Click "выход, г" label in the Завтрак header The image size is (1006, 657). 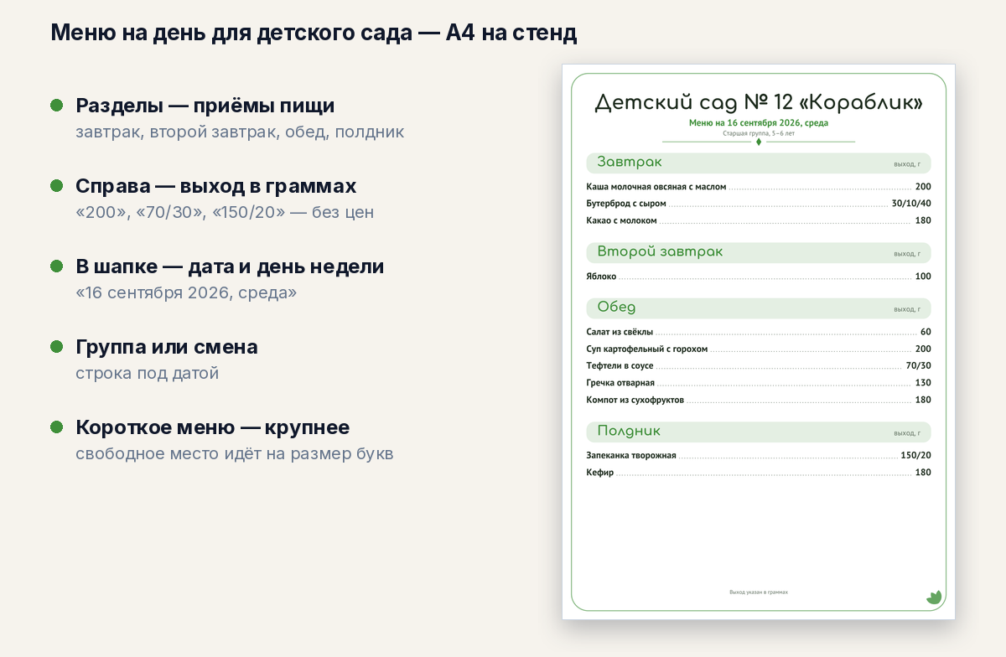click(x=907, y=164)
